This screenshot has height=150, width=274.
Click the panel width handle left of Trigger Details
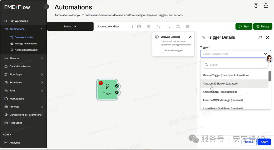click(196, 90)
